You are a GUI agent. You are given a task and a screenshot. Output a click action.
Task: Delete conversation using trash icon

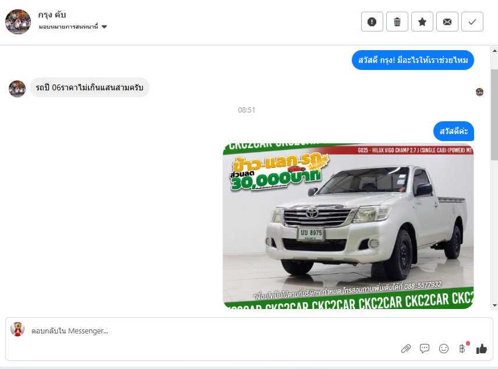pyautogui.click(x=397, y=22)
